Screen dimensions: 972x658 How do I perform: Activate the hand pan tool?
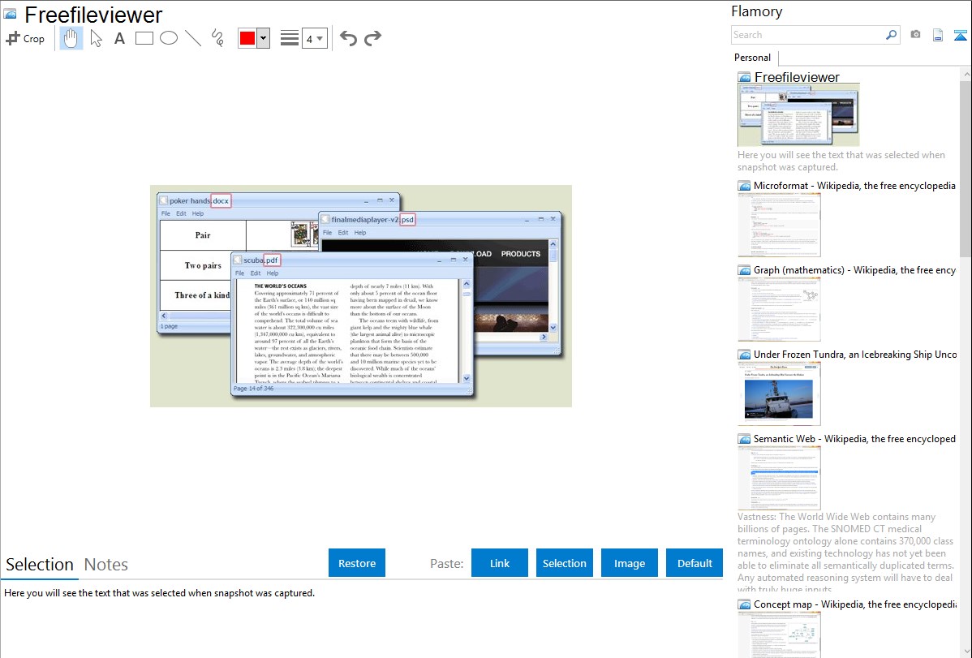(71, 38)
